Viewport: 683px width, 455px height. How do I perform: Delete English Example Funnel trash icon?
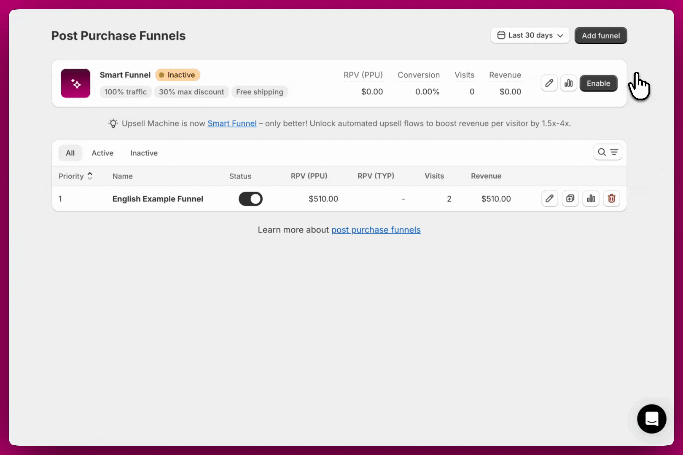coord(611,198)
